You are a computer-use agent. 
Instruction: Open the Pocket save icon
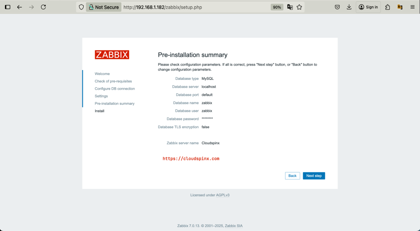(x=337, y=7)
